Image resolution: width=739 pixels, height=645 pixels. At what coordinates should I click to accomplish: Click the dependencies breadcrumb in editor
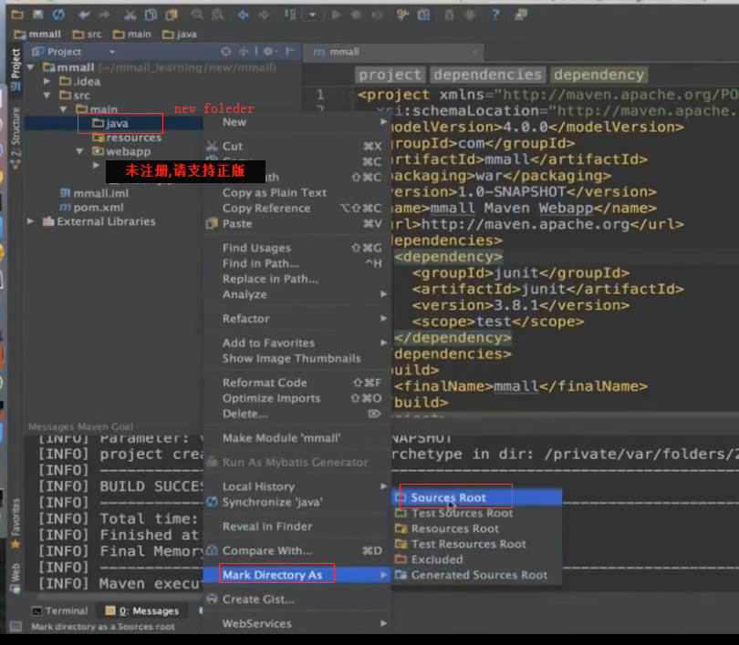click(x=488, y=75)
